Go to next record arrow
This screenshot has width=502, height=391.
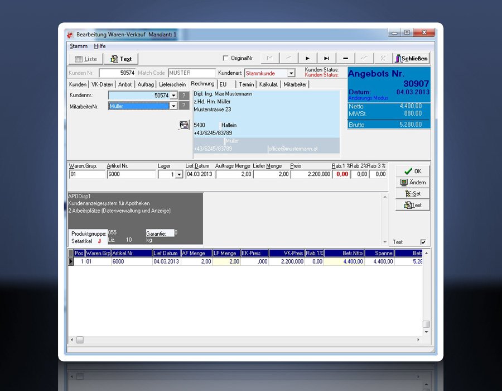coord(307,58)
